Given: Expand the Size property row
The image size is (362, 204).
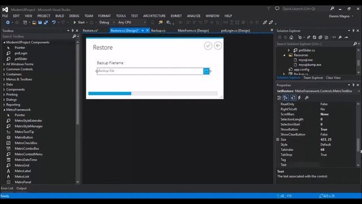Looking at the screenshot, I should point(278,139).
